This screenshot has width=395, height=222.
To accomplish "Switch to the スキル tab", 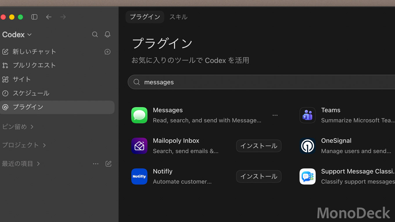I will coord(178,17).
